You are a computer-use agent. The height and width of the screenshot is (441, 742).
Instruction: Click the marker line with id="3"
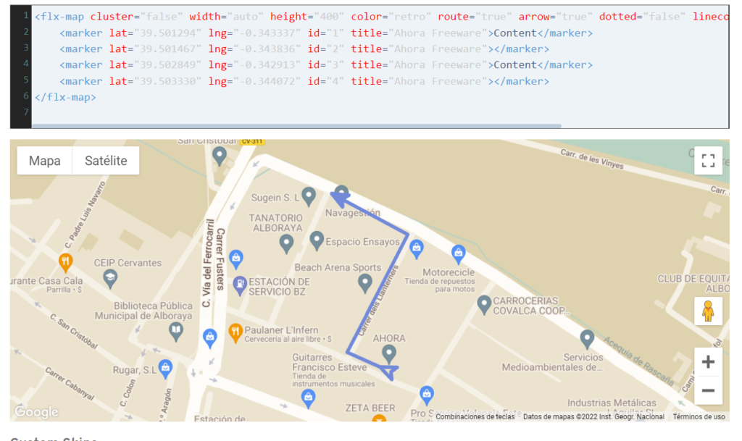coord(326,65)
